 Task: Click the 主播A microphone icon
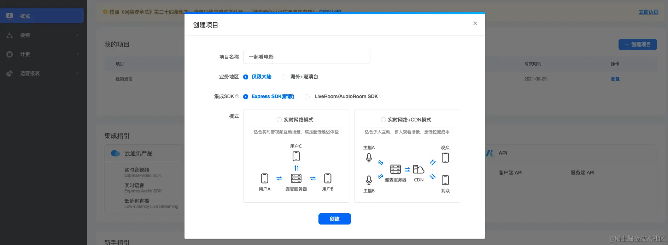(x=369, y=158)
